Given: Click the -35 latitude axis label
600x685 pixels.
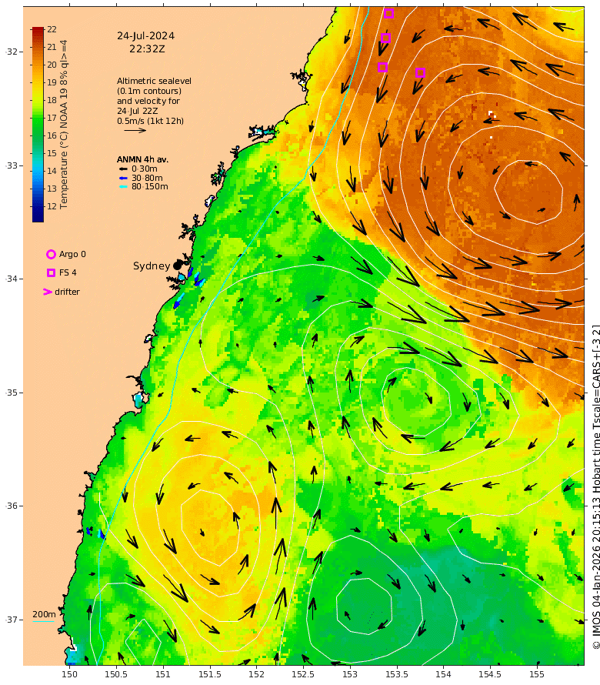Looking at the screenshot, I should point(12,393).
